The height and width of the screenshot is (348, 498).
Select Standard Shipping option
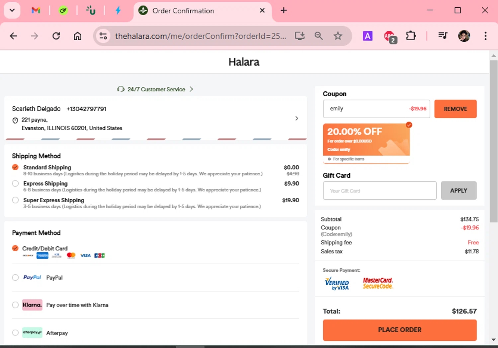point(15,167)
